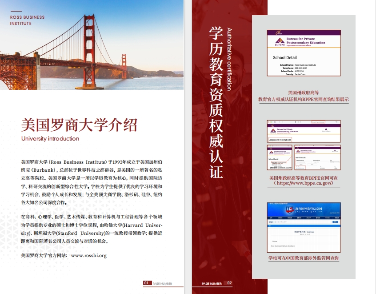Click the subtitle "University introduction"
Screen dimensions: 376x294
coord(50,139)
